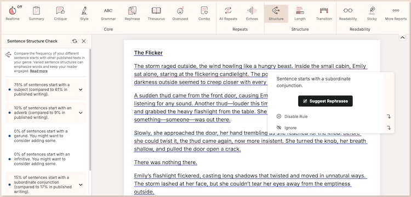Open the Thesaurus report
The height and width of the screenshot is (197, 411).
coord(156,13)
